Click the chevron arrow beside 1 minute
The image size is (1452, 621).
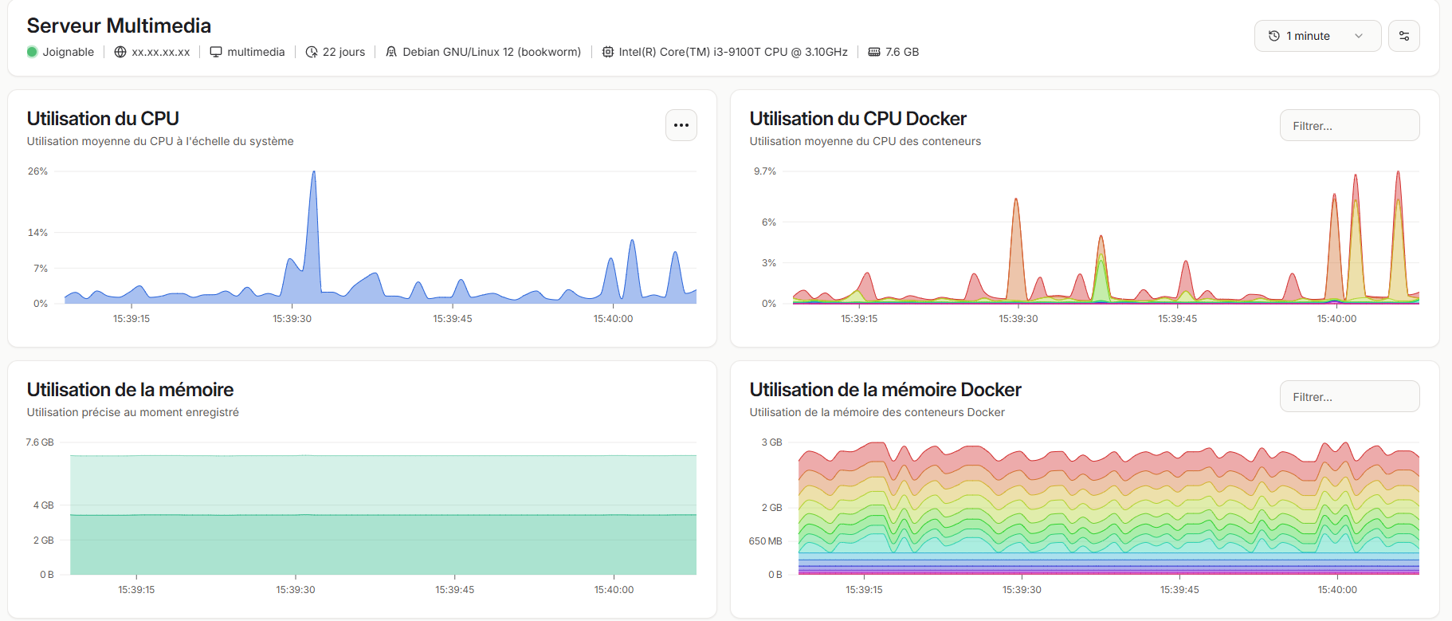tap(1359, 36)
